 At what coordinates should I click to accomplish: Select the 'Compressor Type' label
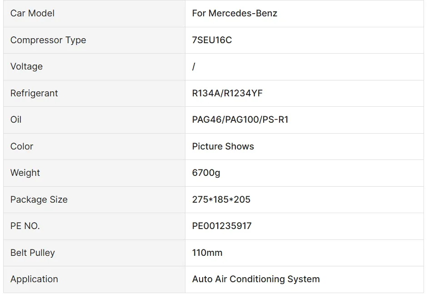[48, 40]
